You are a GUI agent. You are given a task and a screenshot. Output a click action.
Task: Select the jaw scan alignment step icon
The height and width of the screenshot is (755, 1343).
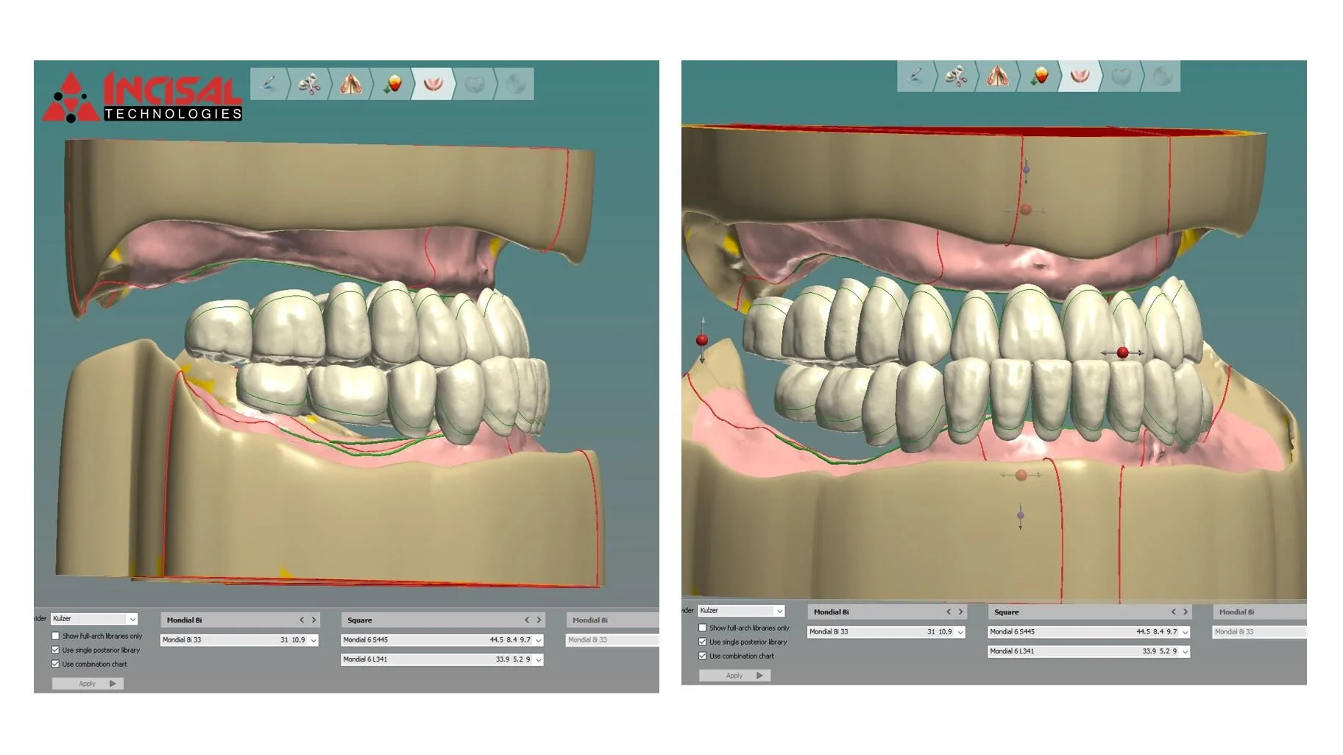pyautogui.click(x=350, y=83)
